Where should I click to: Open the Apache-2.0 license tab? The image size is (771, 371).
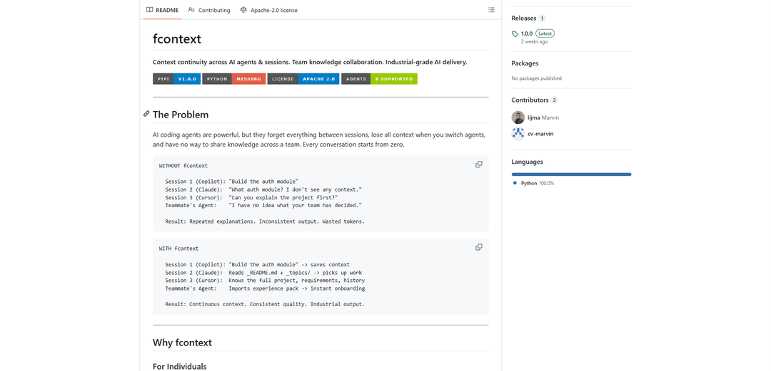[x=273, y=10]
